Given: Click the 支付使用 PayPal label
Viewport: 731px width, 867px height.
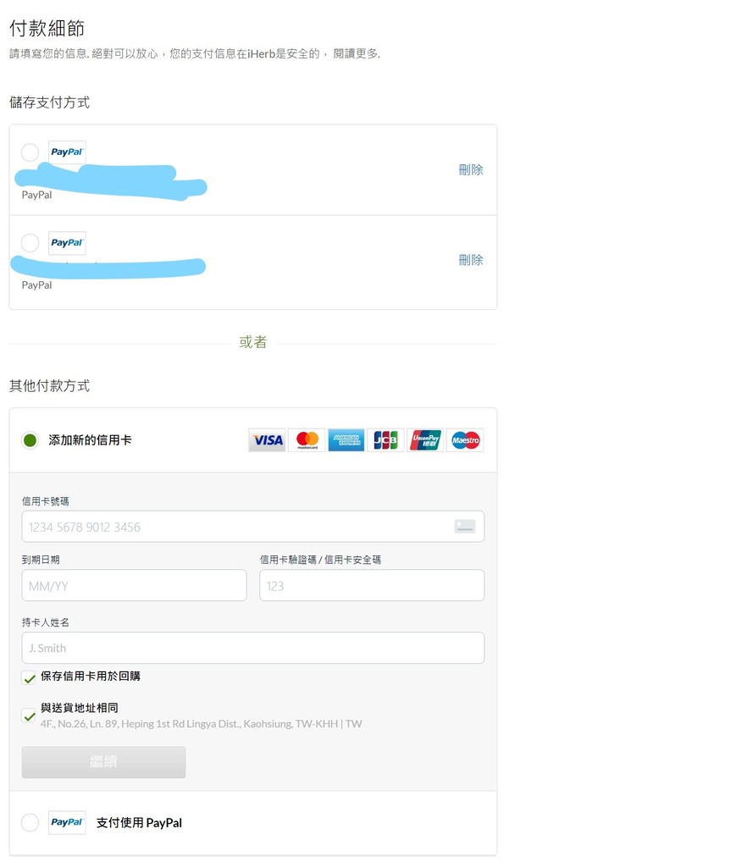Looking at the screenshot, I should click(x=139, y=823).
